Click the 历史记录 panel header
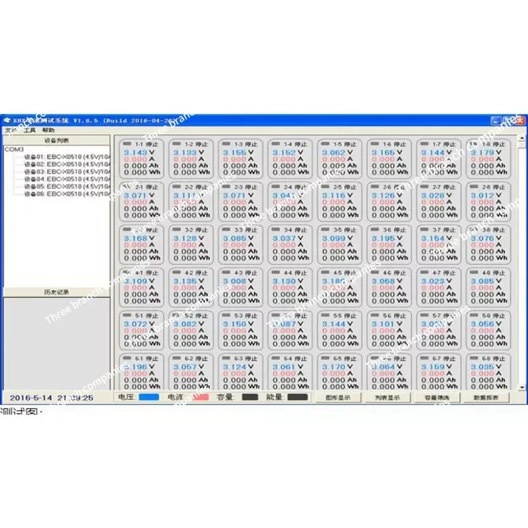This screenshot has width=528, height=528. [x=57, y=292]
